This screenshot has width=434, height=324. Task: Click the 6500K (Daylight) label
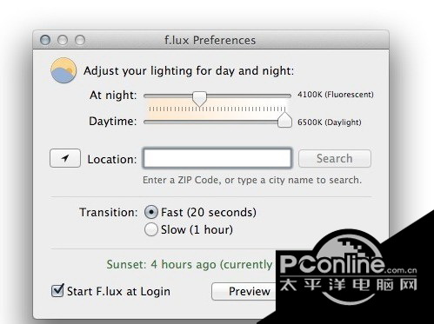330,122
